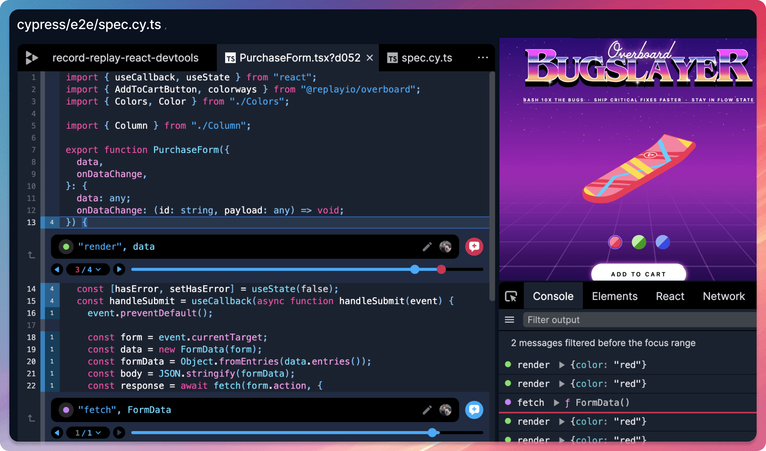Select the PurchaseForm.tsx?d052 tab
This screenshot has height=451, width=766.
(x=298, y=58)
